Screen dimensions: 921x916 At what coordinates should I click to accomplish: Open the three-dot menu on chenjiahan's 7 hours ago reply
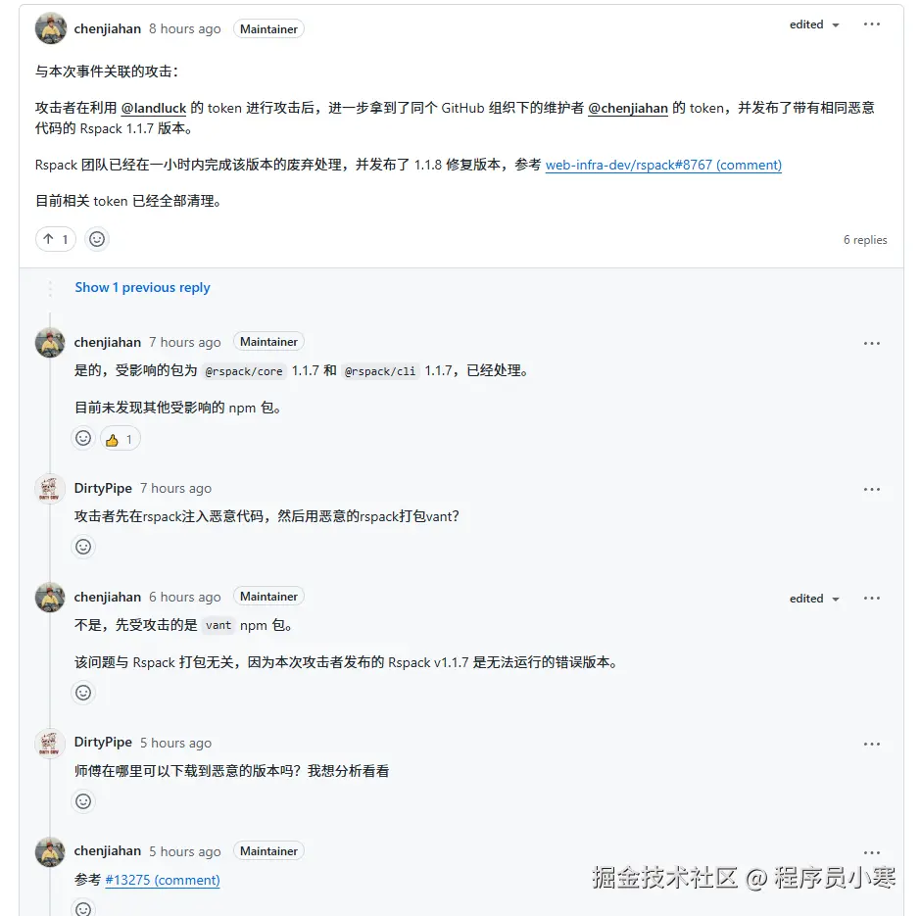coord(872,343)
